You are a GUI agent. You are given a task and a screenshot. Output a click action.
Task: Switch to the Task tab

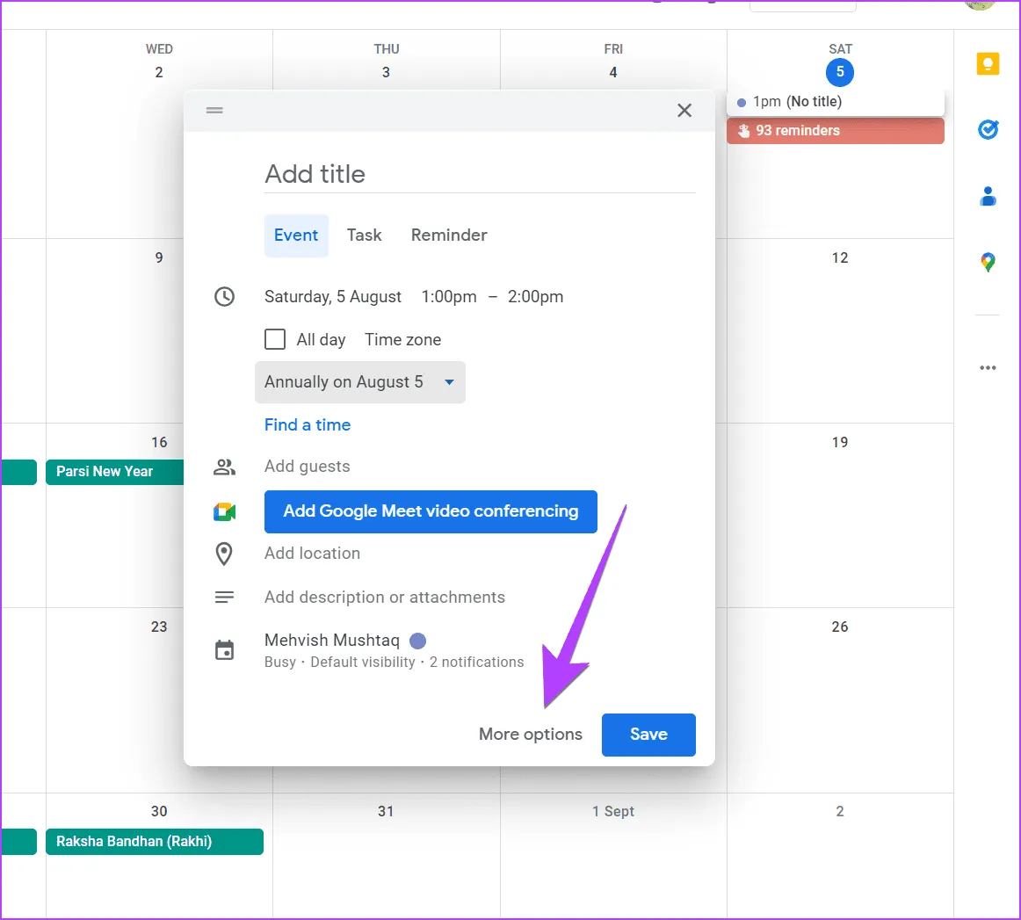point(364,235)
